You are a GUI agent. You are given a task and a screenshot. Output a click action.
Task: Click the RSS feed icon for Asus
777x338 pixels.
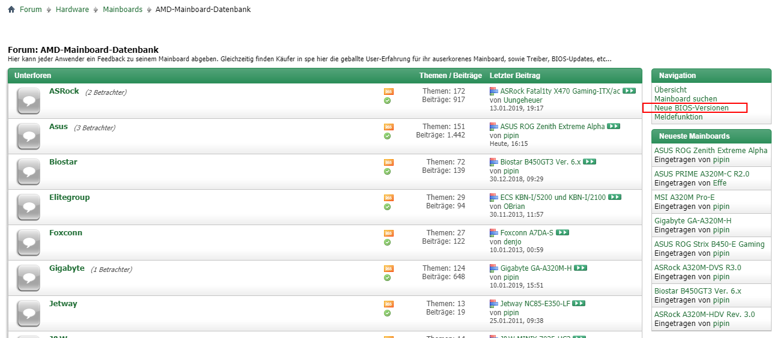click(x=388, y=127)
